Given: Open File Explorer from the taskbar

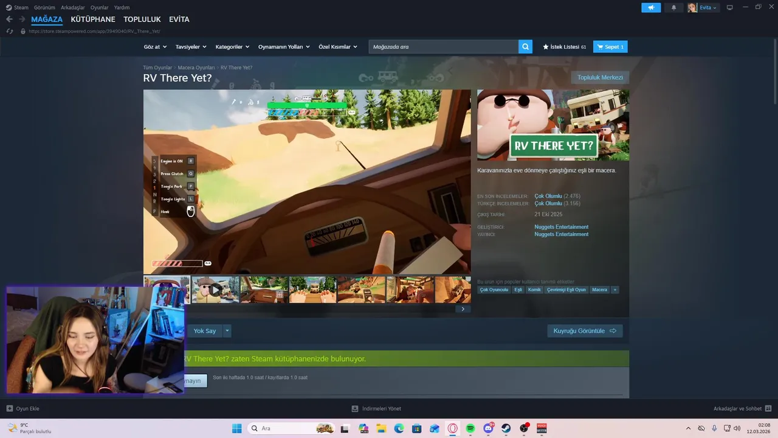Looking at the screenshot, I should [x=381, y=428].
